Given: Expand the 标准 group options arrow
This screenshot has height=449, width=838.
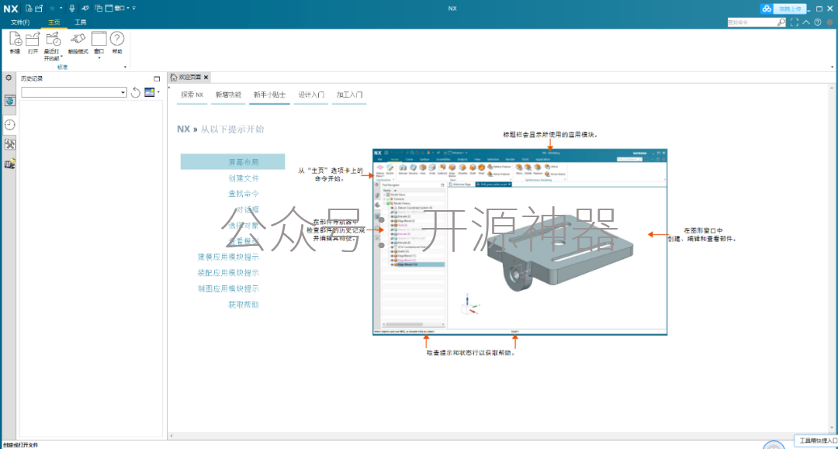Looking at the screenshot, I should pyautogui.click(x=125, y=67).
